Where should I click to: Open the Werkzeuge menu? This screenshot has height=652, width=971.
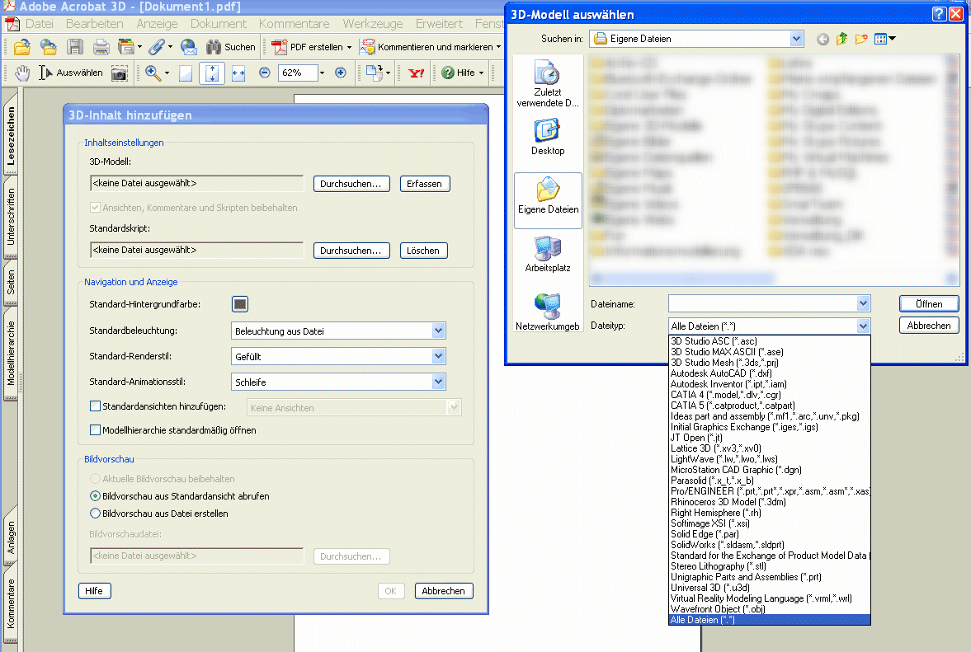coord(373,24)
